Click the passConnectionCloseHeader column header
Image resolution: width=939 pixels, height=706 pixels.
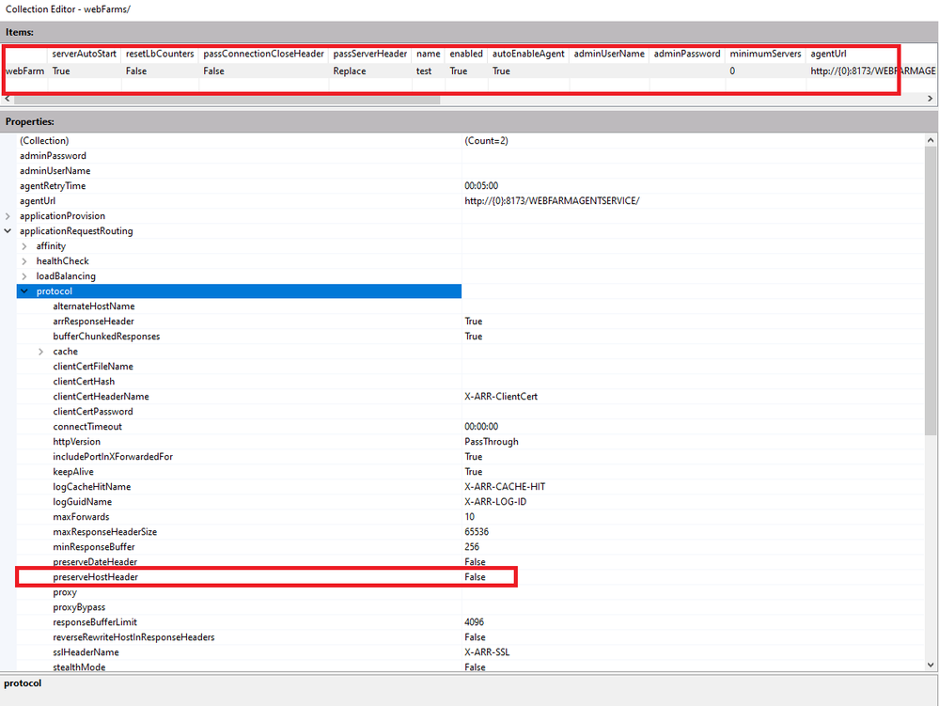click(x=263, y=54)
